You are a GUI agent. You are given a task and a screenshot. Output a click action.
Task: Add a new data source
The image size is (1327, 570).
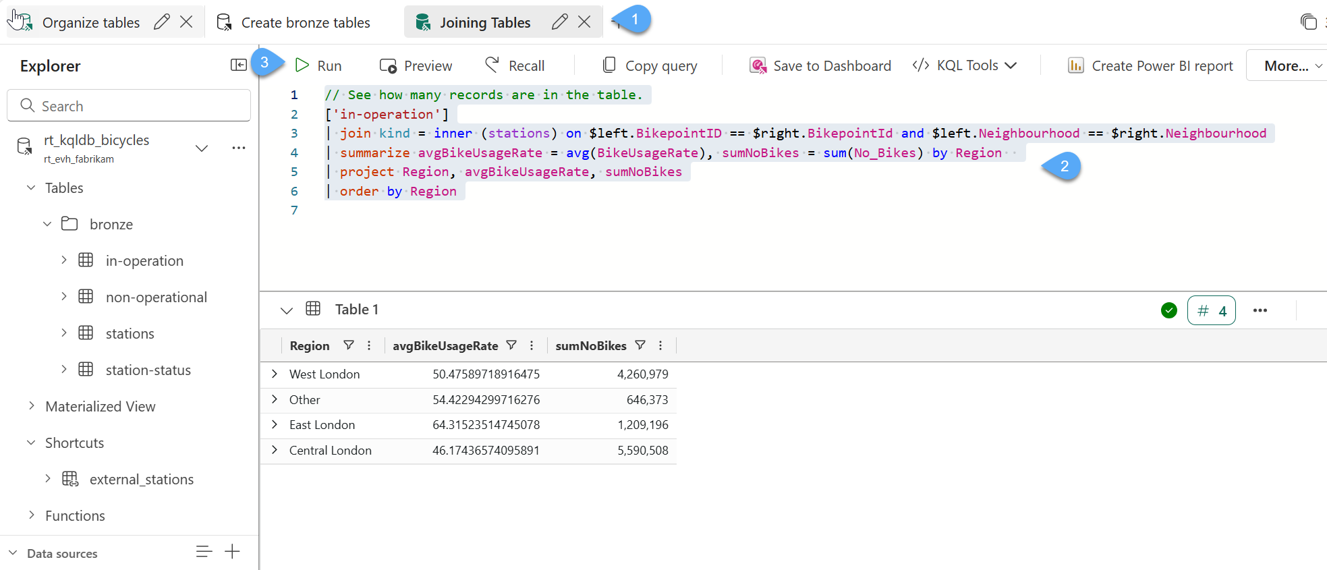click(232, 552)
